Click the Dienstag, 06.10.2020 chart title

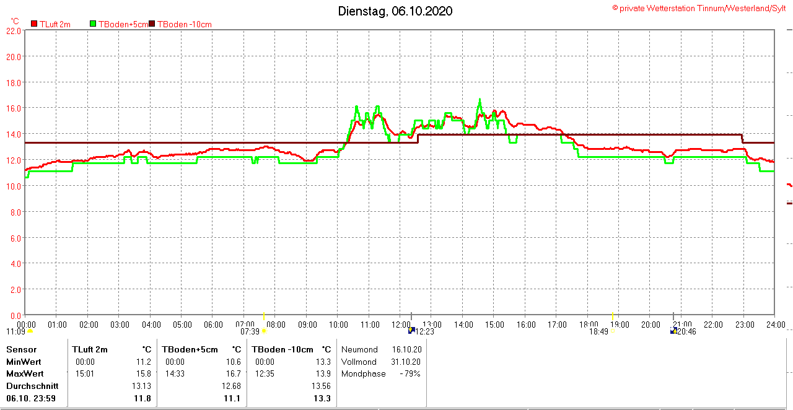(x=395, y=11)
